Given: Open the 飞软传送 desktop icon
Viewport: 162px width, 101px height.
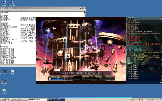Looking at the screenshot, I should coord(4,91).
